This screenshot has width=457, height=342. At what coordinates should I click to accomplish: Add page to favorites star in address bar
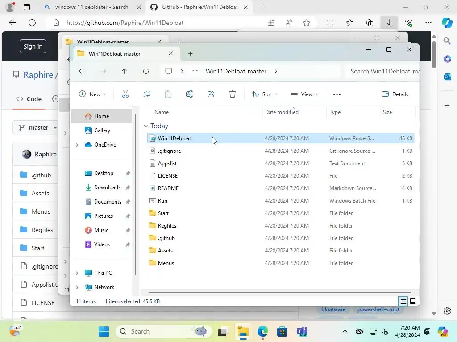pyautogui.click(x=306, y=23)
